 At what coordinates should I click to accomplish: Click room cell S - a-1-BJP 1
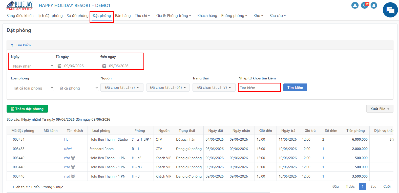click(x=142, y=139)
